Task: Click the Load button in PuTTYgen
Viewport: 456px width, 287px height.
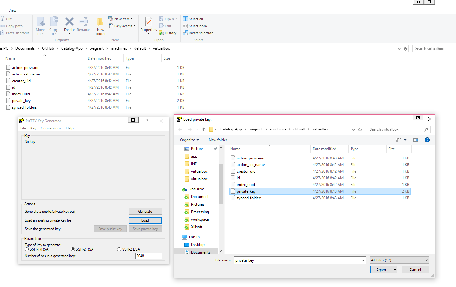Action: pyautogui.click(x=145, y=220)
